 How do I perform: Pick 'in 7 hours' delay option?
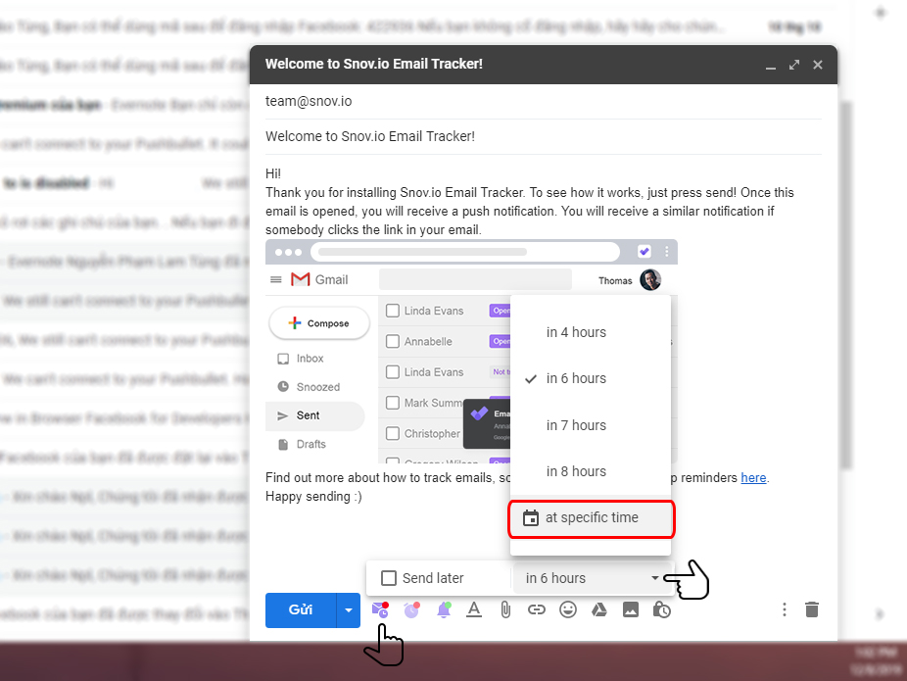[590, 425]
